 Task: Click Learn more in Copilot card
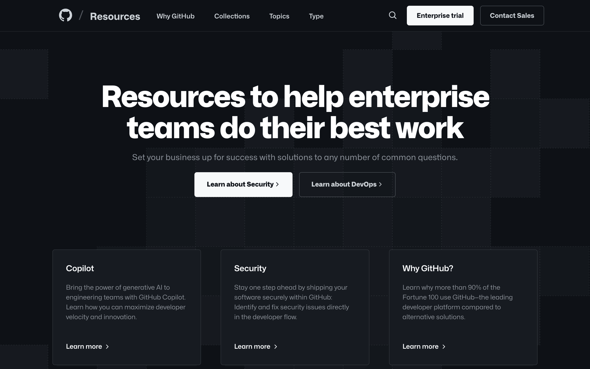point(88,346)
